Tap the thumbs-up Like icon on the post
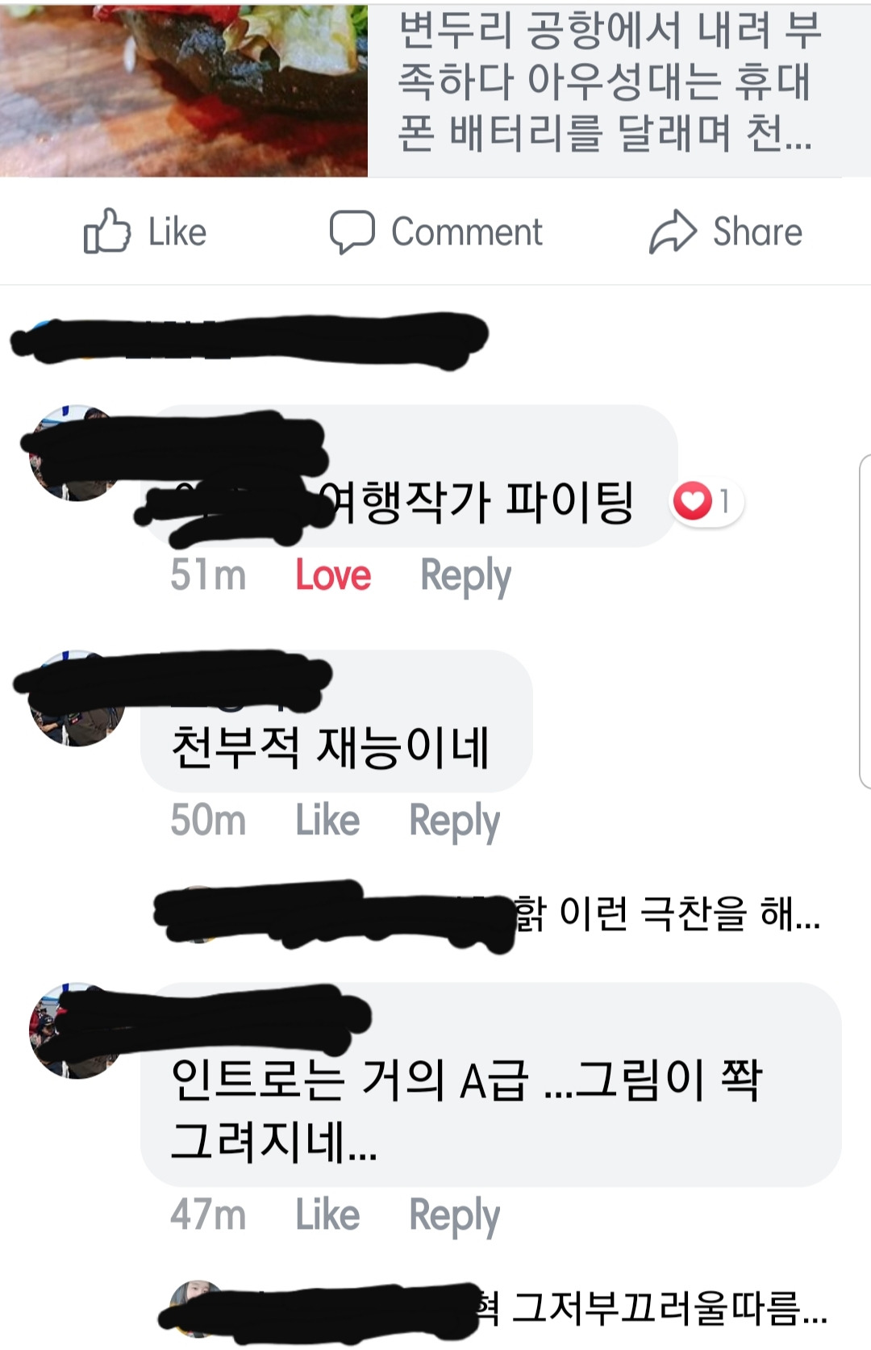The image size is (871, 1350). point(106,232)
